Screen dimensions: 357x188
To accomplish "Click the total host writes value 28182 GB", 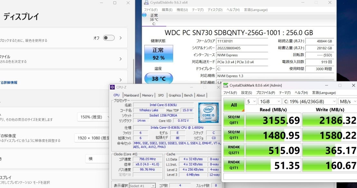I will pos(319,48).
